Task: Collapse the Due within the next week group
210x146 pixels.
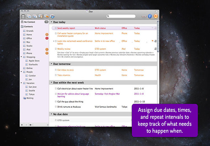Action: pyautogui.click(x=51, y=82)
